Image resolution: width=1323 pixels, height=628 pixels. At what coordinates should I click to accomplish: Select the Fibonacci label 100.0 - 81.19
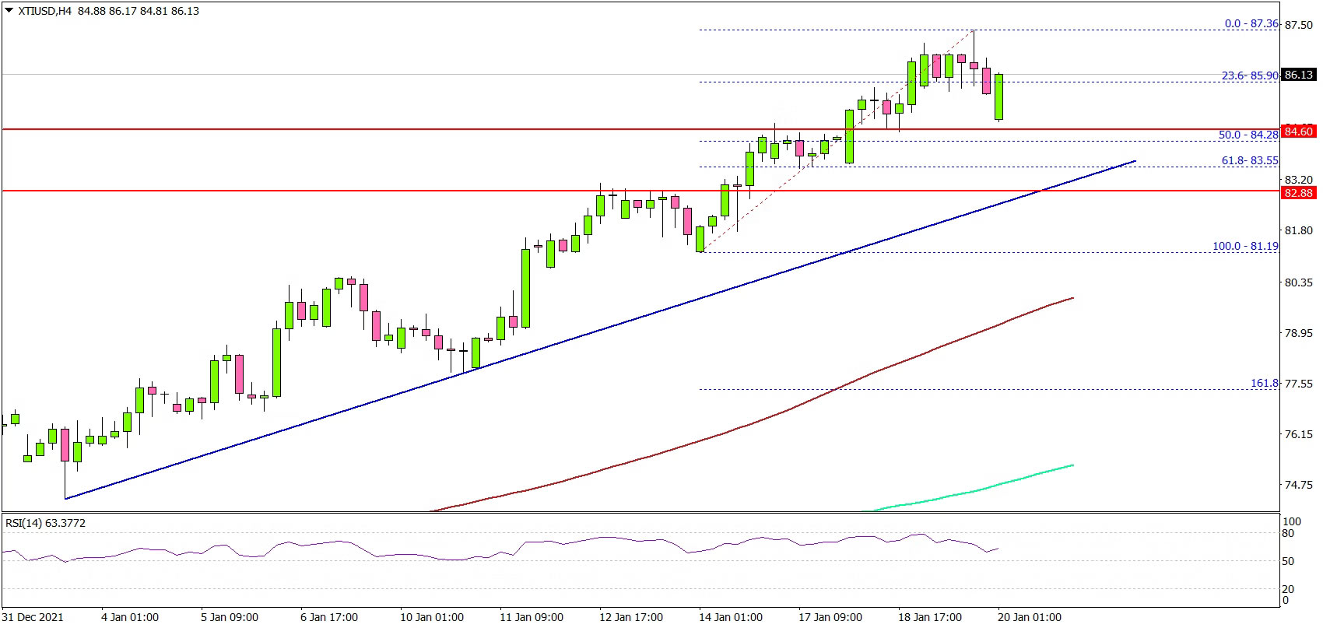coord(1245,246)
